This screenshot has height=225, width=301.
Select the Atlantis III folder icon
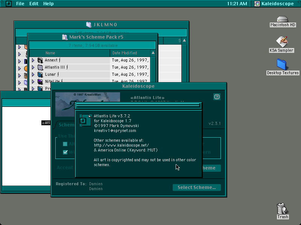40,67
